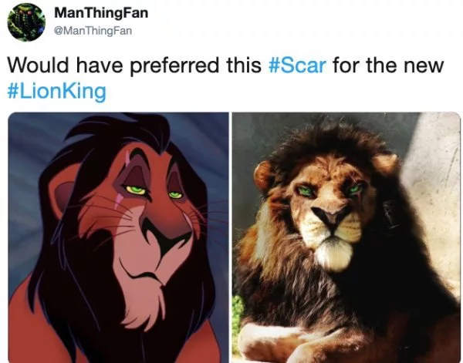Screen dimensions: 463x363
Task: Click the real lion's sunlit ear by the stone wall
Action: point(385,165)
